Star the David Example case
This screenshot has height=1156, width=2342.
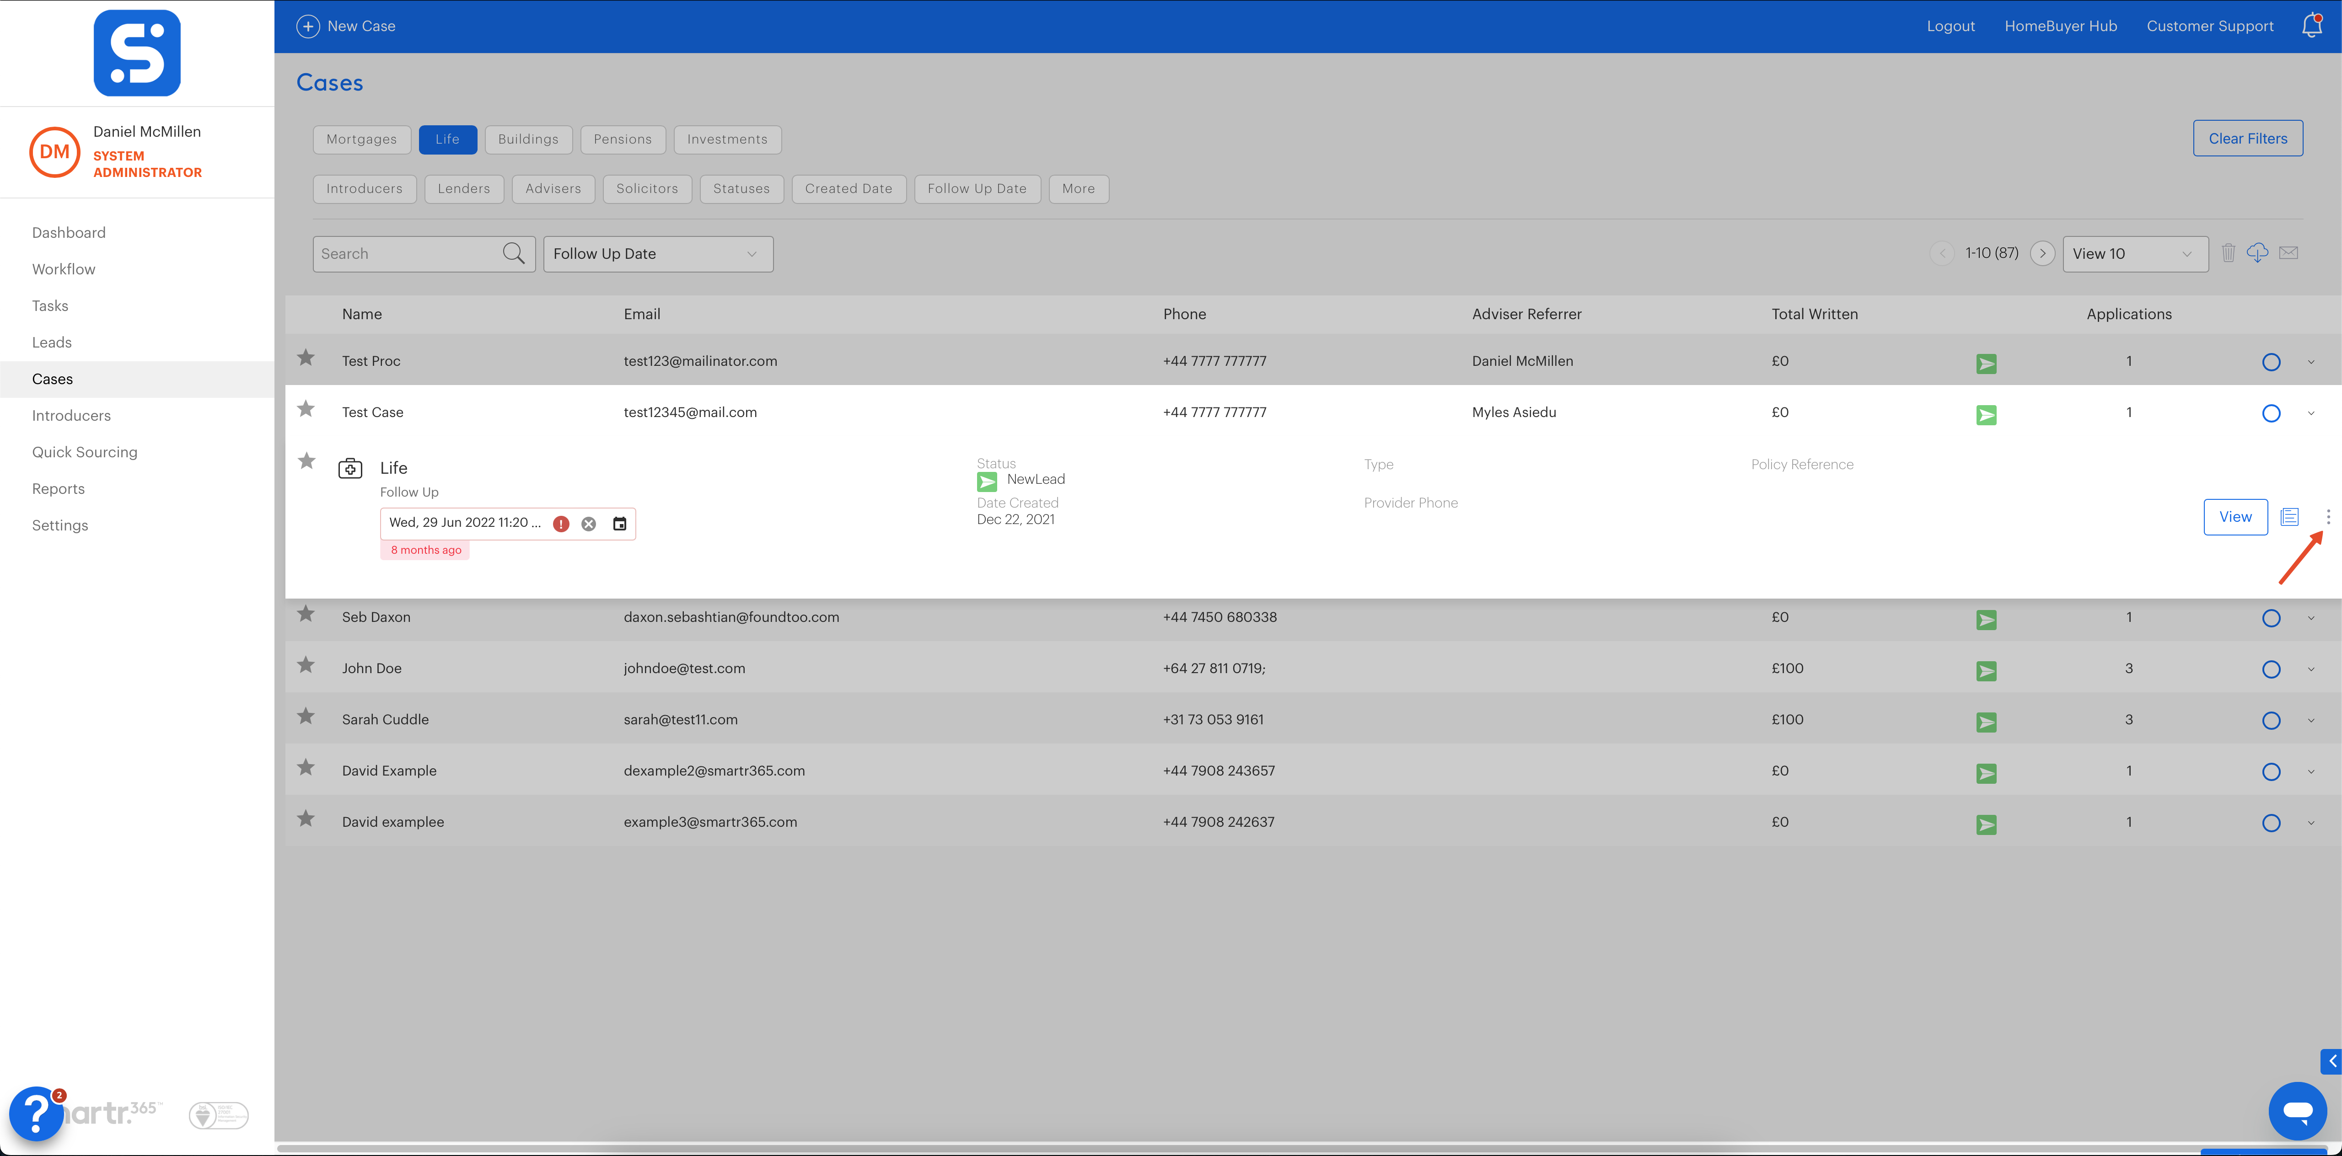[x=306, y=768]
